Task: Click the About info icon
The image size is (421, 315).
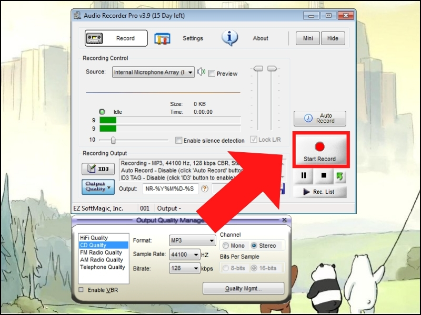Action: 230,38
